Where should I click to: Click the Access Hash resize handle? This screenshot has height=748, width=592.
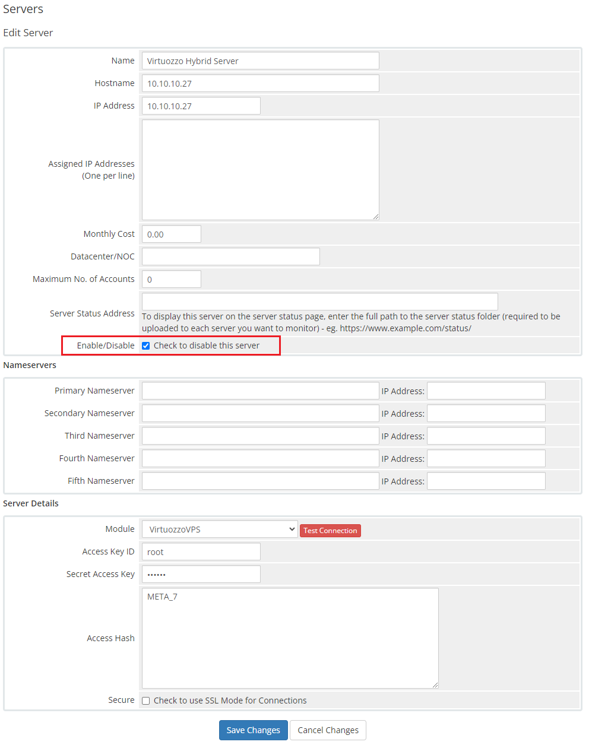[x=435, y=685]
